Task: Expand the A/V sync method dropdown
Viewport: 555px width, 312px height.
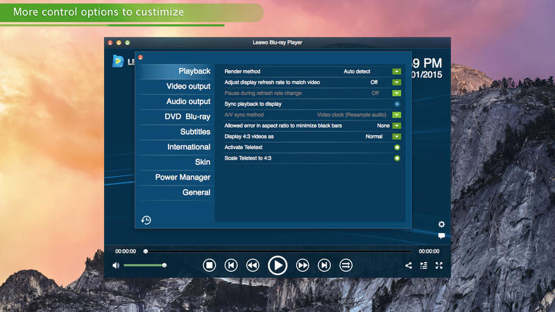Action: click(x=396, y=114)
